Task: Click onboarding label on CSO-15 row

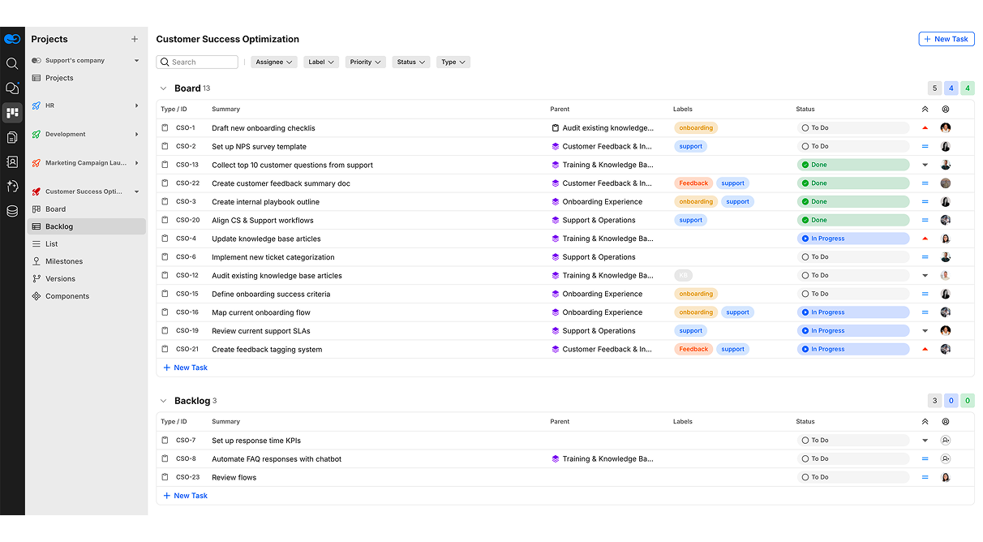Action: [x=696, y=294]
